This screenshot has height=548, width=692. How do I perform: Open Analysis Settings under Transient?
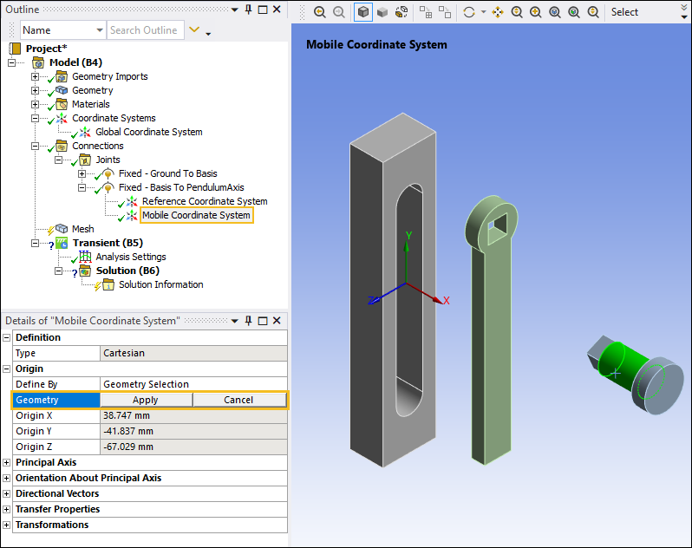coord(130,257)
